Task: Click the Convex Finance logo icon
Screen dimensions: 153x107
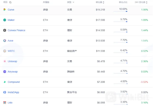Action: [x=5, y=30]
